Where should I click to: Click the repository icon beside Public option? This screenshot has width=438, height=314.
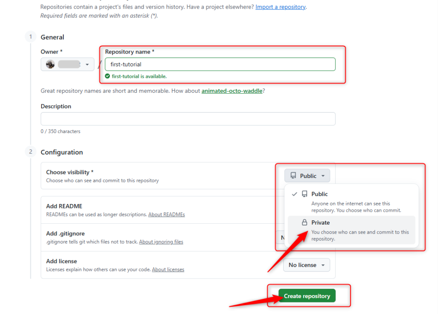[305, 194]
